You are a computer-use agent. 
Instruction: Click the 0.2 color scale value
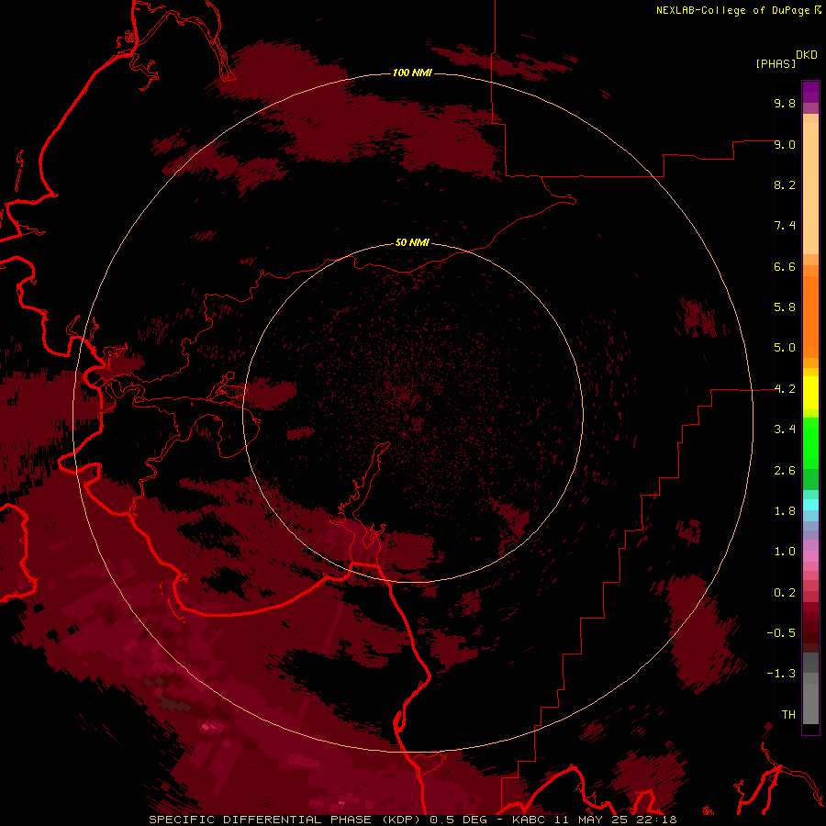[785, 593]
